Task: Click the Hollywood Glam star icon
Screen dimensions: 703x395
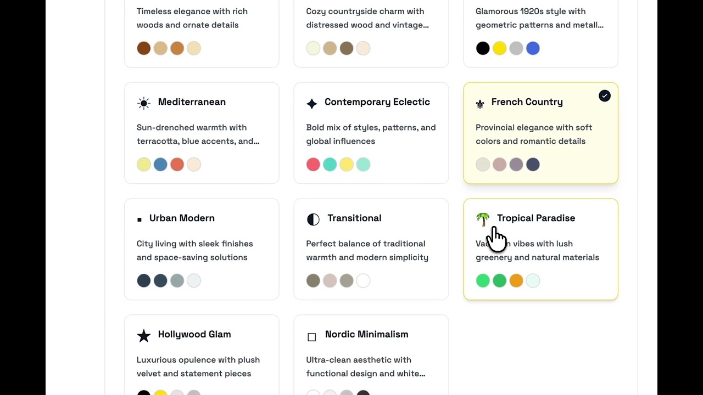Action: coord(144,336)
